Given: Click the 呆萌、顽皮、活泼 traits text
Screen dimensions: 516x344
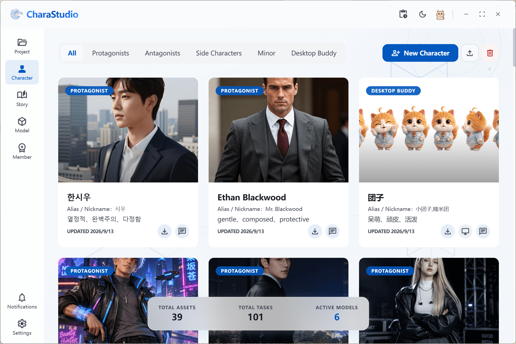Looking at the screenshot, I should [393, 219].
